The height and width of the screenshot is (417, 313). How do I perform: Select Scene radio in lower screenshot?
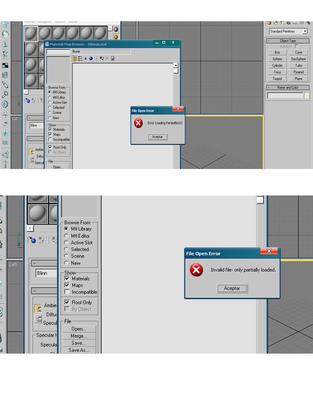coord(66,256)
